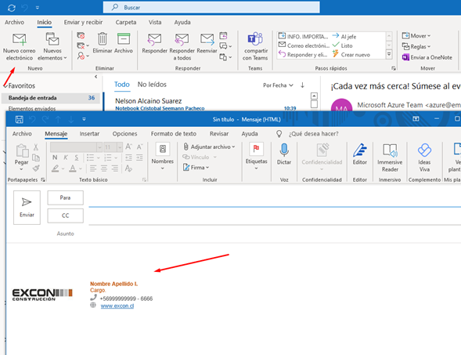Screen dimensions: 461x355
Task: Open Adjuntar archivo dropdown
Action: click(x=209, y=147)
